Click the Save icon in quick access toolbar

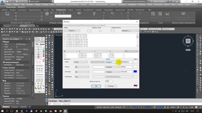pos(14,2)
